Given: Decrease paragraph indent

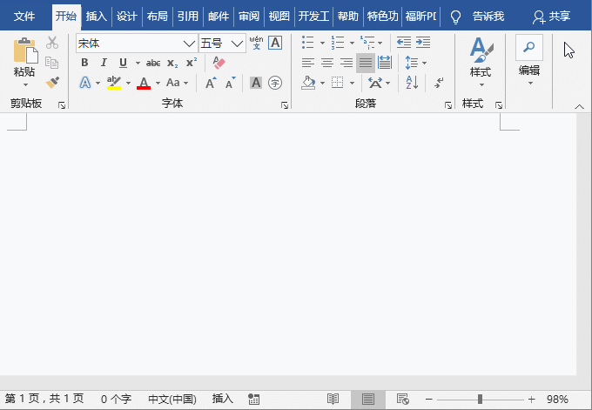Looking at the screenshot, I should (404, 43).
